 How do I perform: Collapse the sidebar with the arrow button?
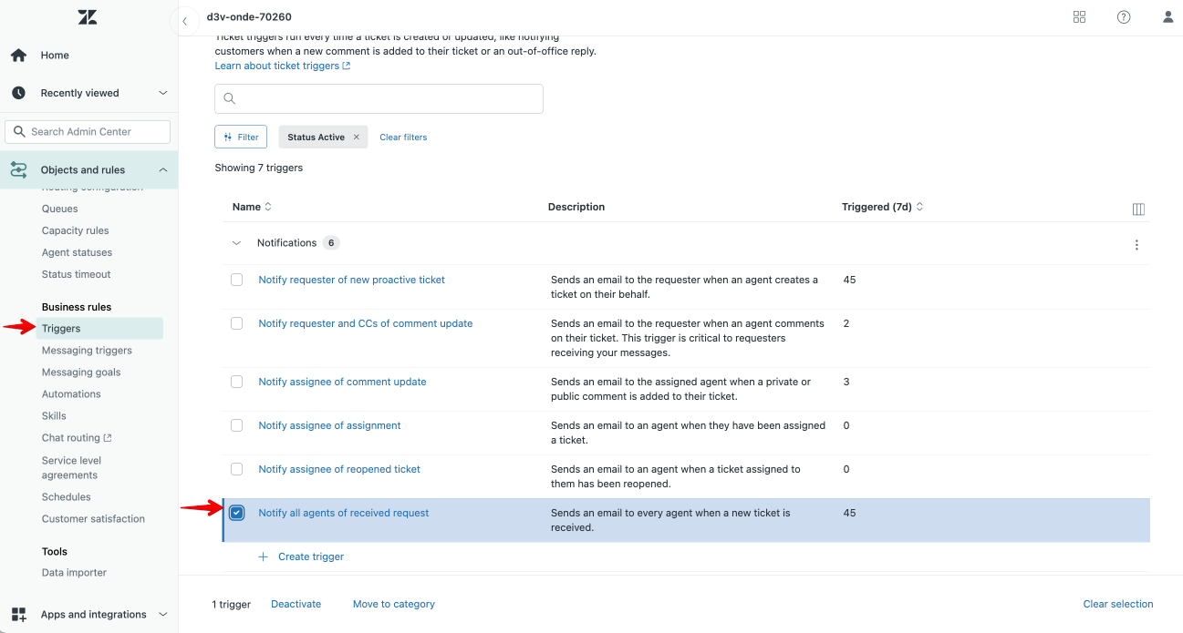tap(184, 21)
